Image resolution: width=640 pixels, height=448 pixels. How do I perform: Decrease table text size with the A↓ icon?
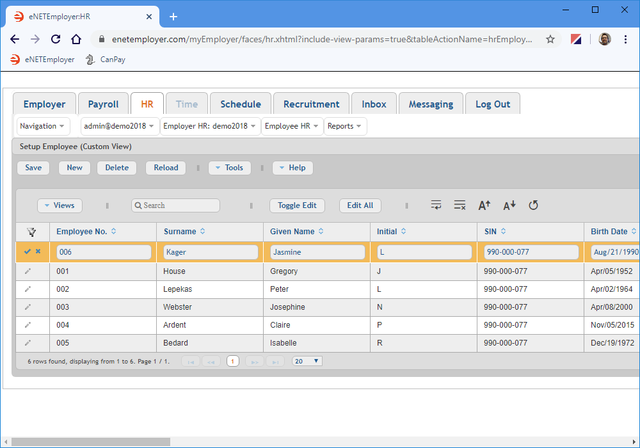[x=509, y=205]
